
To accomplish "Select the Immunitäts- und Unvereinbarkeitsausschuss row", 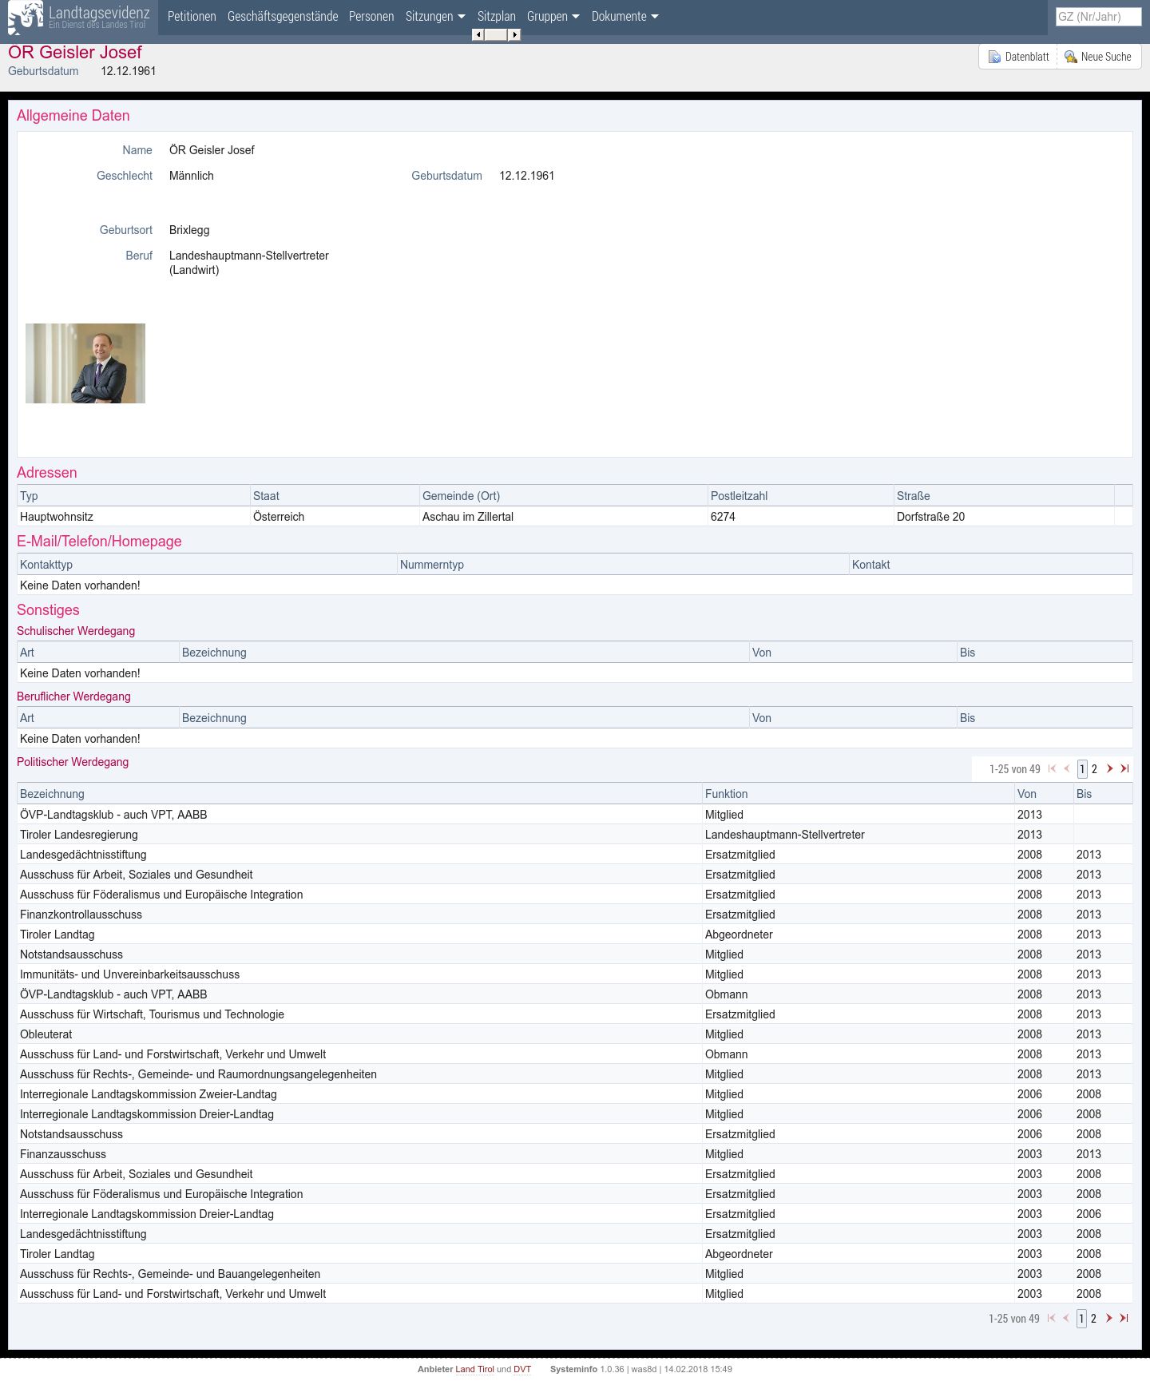I will [x=575, y=974].
